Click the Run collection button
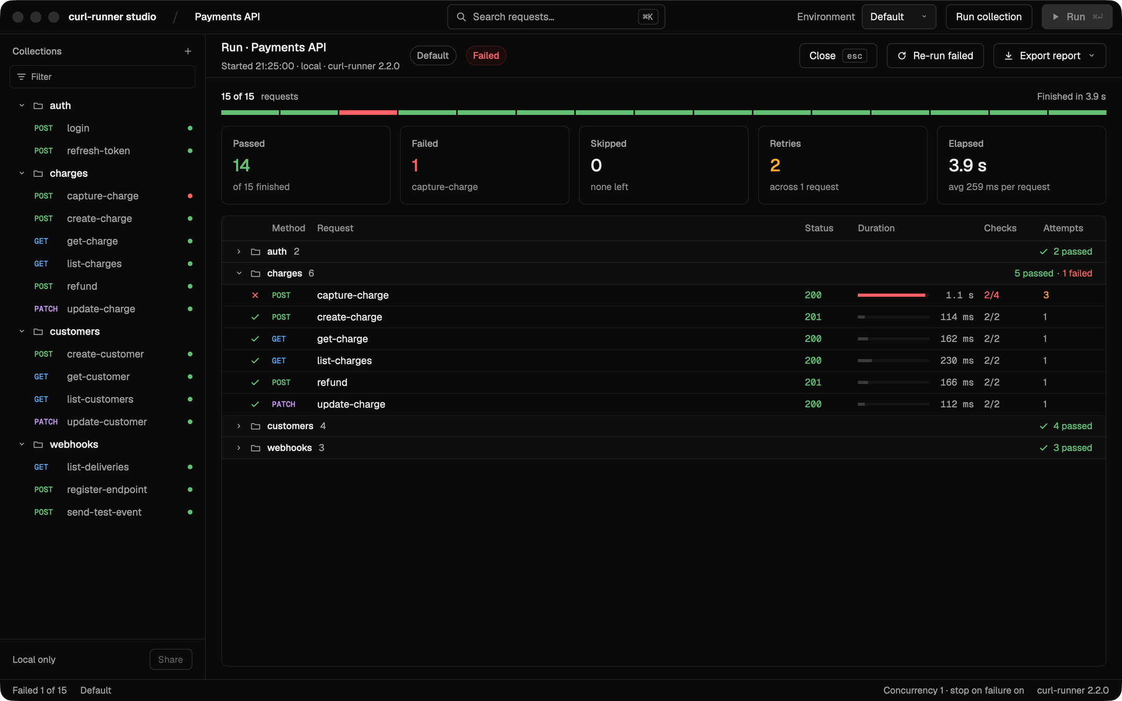 (x=989, y=17)
